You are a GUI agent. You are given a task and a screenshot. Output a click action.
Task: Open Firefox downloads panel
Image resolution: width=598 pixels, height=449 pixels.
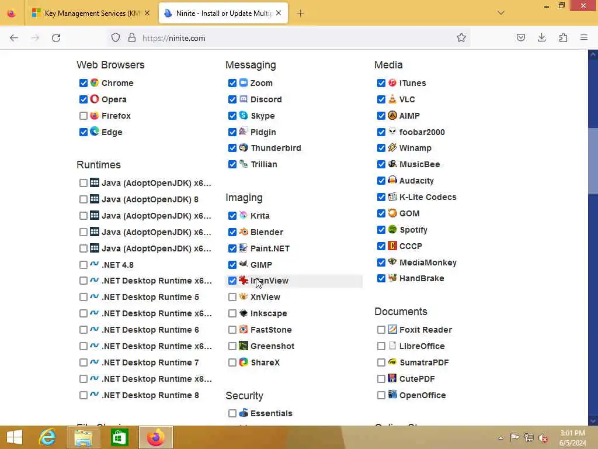(541, 37)
